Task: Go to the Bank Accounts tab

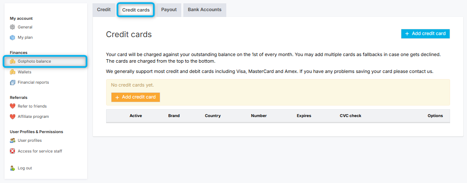Action: pyautogui.click(x=205, y=10)
